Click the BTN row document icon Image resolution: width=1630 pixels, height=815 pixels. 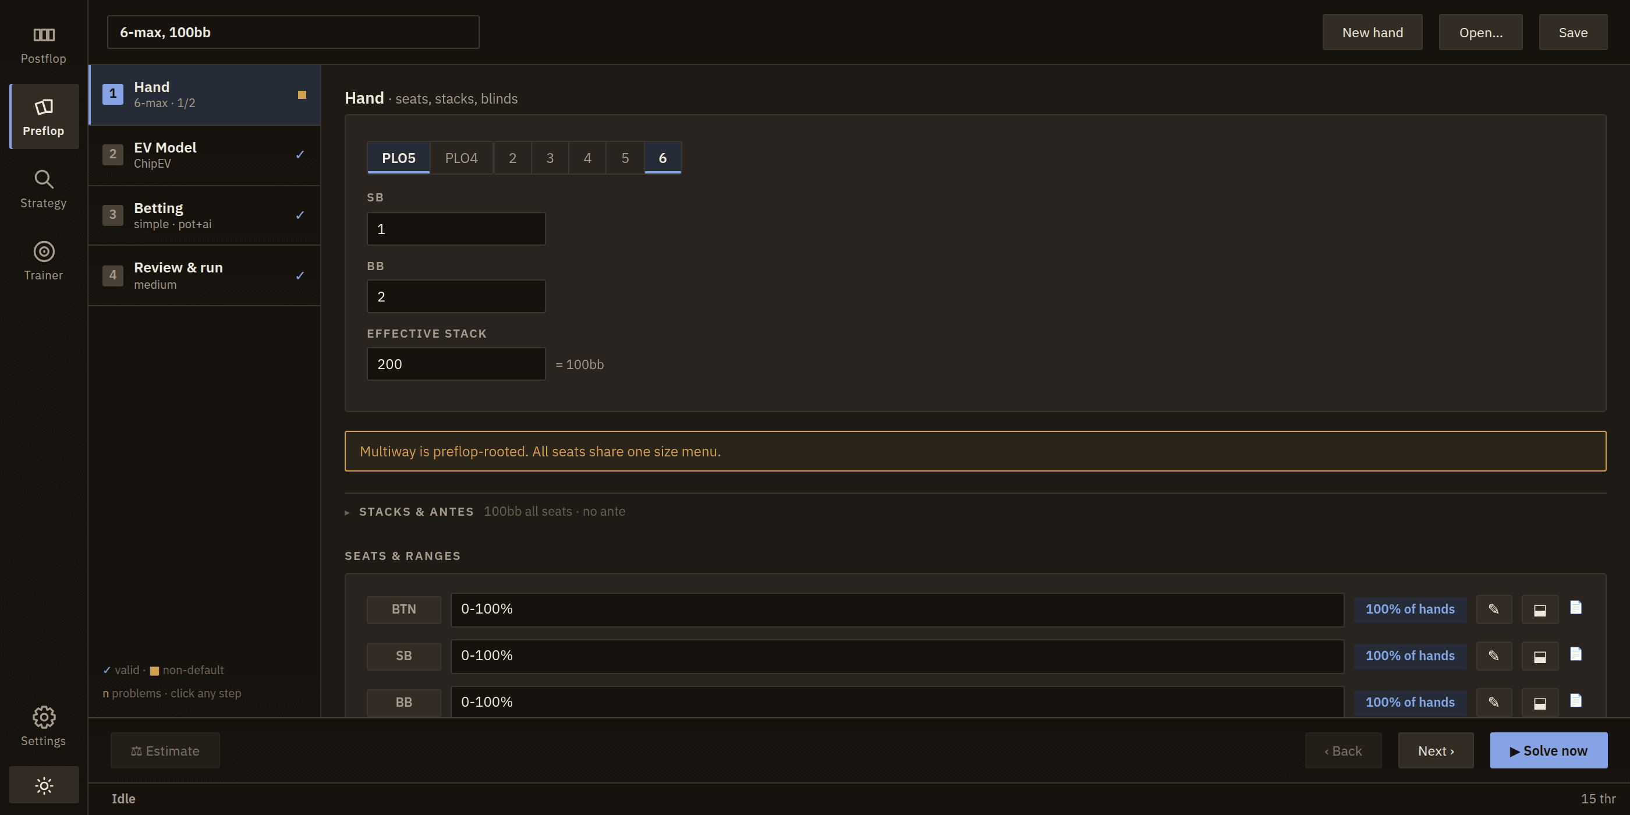click(1576, 607)
